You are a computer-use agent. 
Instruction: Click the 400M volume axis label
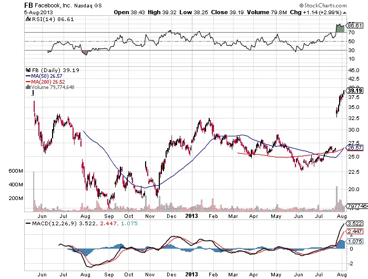tap(16, 185)
